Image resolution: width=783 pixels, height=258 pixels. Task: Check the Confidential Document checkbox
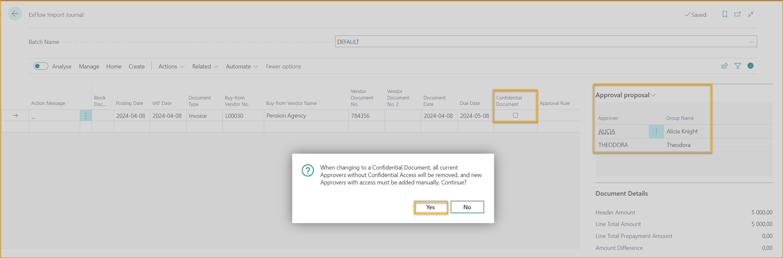click(x=515, y=115)
